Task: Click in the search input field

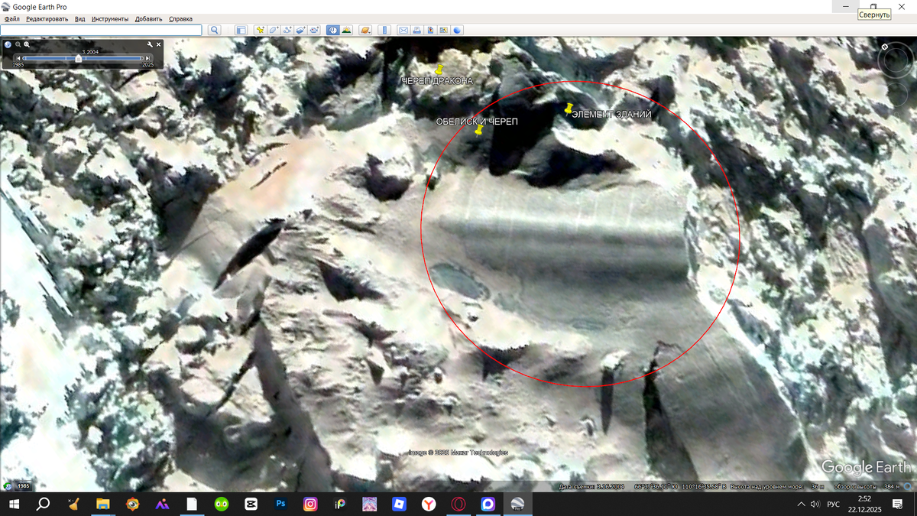Action: click(x=102, y=30)
